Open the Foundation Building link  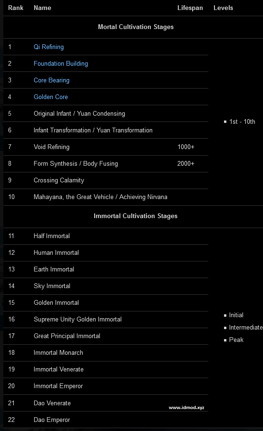click(61, 63)
